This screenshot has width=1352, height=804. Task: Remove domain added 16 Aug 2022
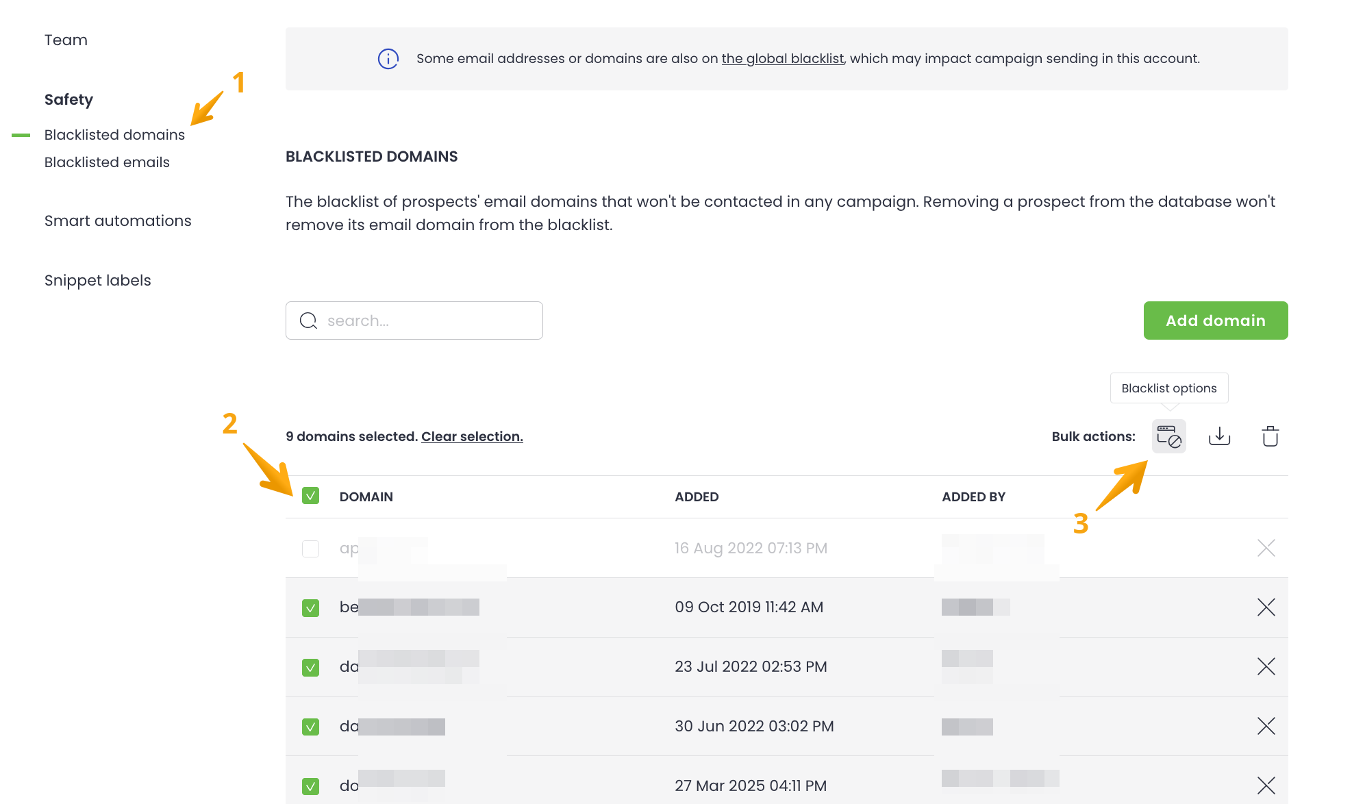pyautogui.click(x=1266, y=548)
